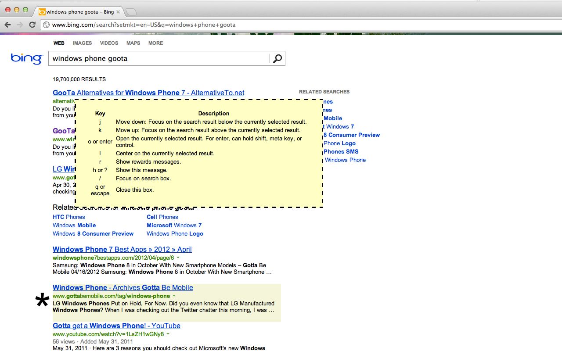Expand the arrow beside the youtube.com URL
This screenshot has height=351, width=562.
(168, 334)
